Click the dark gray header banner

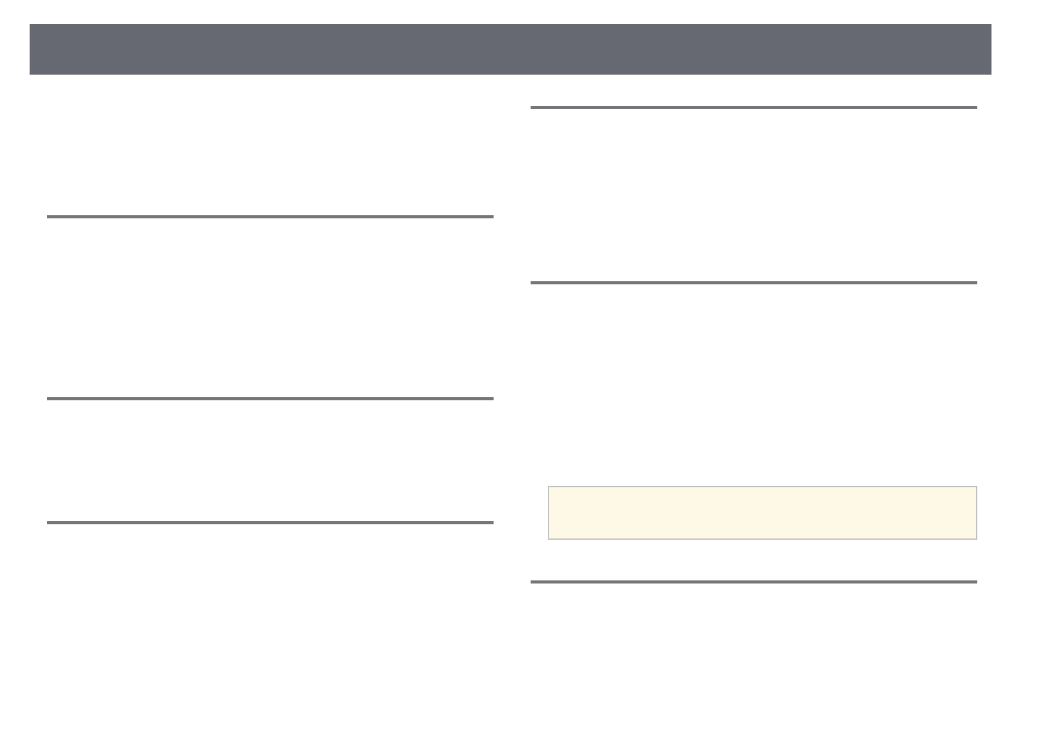click(x=510, y=49)
